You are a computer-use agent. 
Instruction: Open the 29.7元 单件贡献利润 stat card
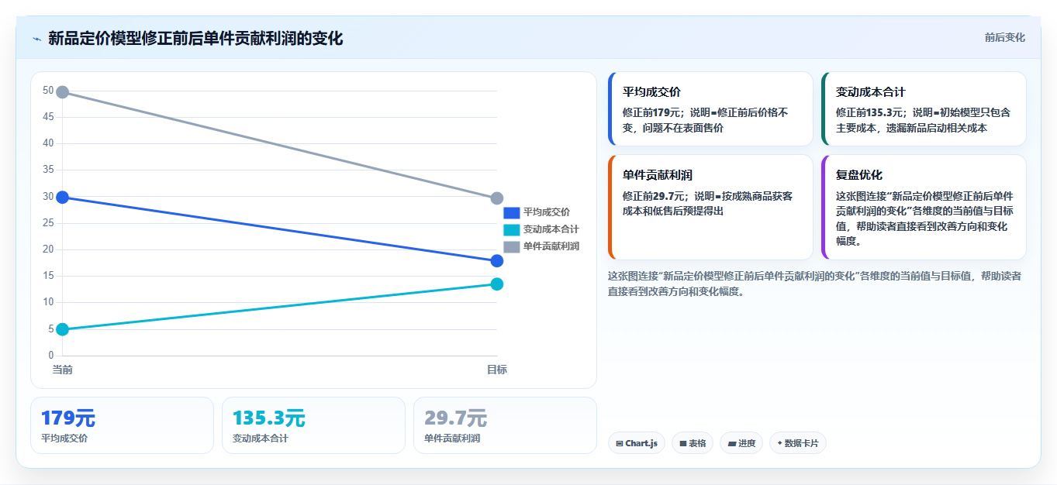pos(505,425)
